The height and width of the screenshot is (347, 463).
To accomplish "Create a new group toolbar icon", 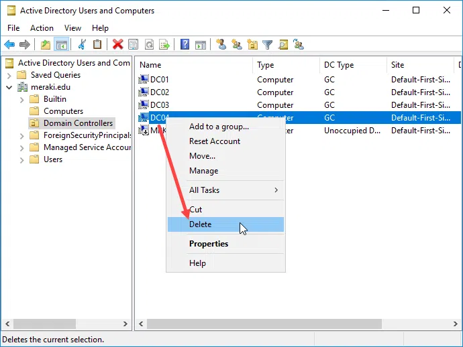I will (x=237, y=44).
